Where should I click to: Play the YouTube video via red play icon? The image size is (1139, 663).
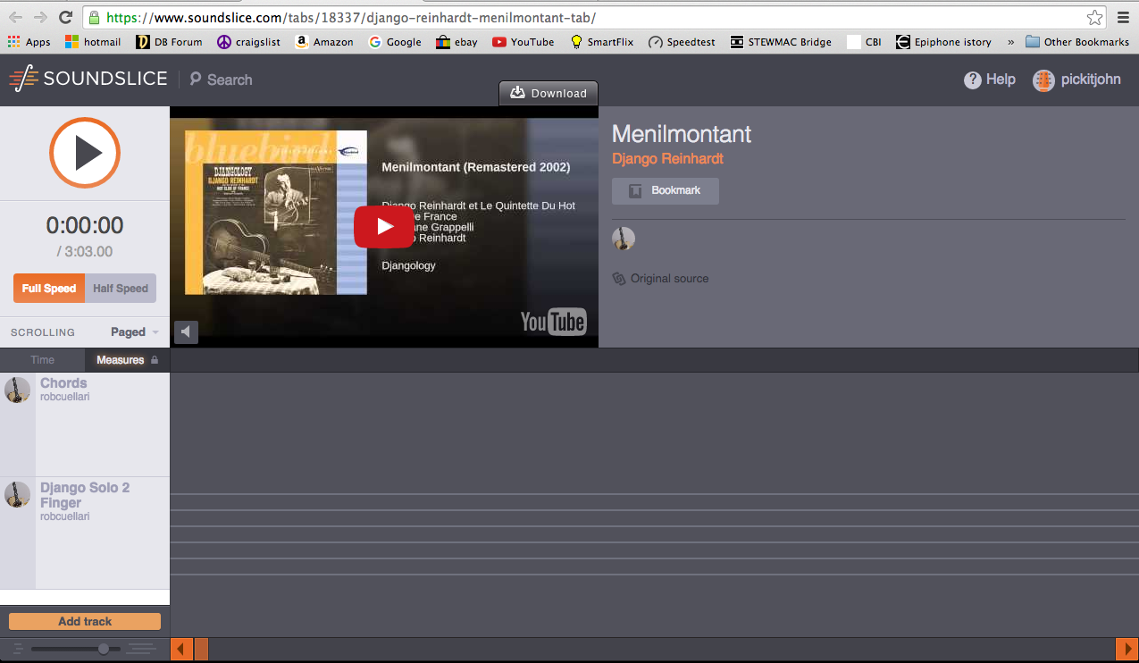coord(384,226)
